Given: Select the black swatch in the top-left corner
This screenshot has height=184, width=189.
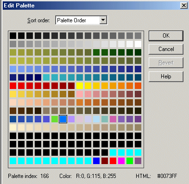Looking at the screenshot, I should point(13,36).
